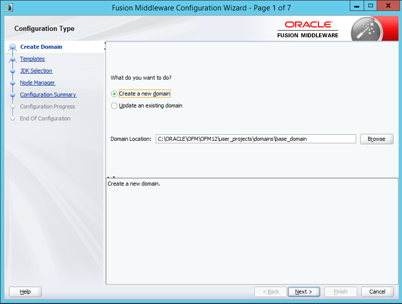Viewport: 402px width, 304px height.
Task: Open the Configuration Summary step
Action: point(48,95)
